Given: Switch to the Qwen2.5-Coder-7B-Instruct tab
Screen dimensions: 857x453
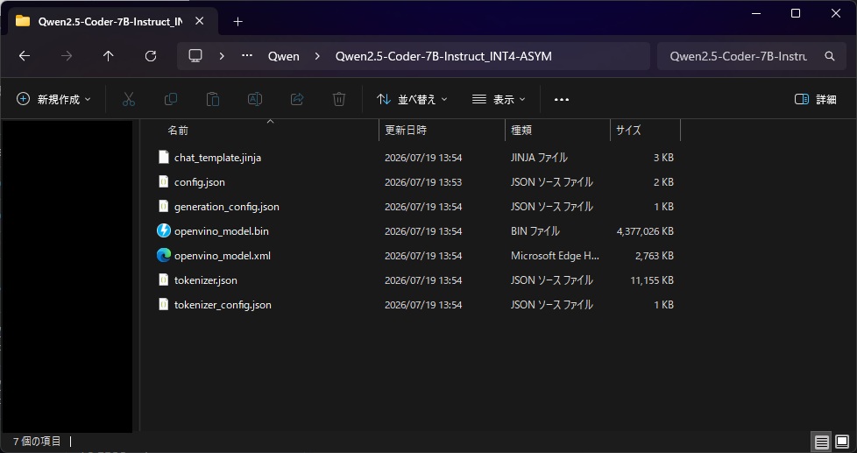Looking at the screenshot, I should [x=110, y=21].
